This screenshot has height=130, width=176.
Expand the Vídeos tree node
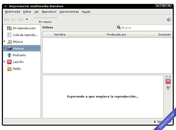point(5,48)
